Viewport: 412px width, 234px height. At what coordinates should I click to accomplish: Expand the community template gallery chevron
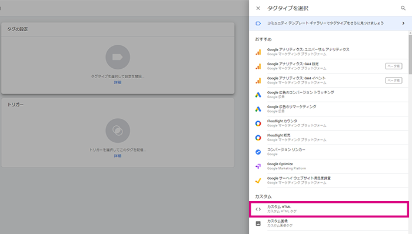(x=403, y=24)
